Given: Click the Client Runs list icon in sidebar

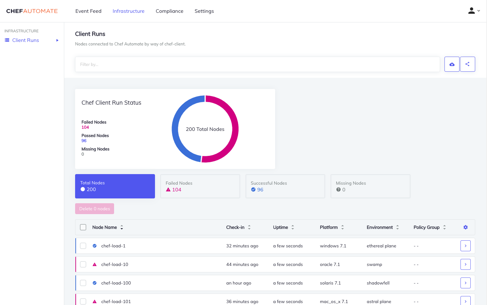Looking at the screenshot, I should [7, 40].
